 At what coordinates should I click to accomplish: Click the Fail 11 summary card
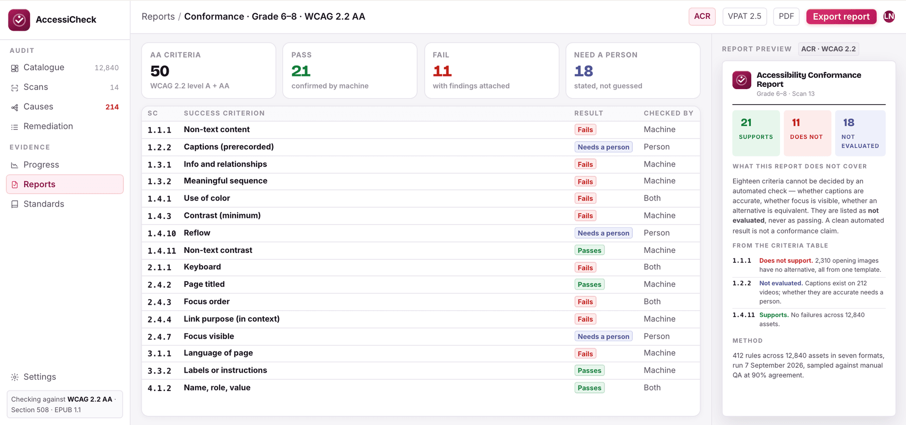[492, 71]
